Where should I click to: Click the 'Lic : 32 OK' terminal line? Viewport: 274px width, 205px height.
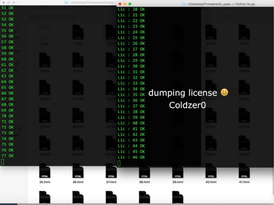[x=131, y=77]
